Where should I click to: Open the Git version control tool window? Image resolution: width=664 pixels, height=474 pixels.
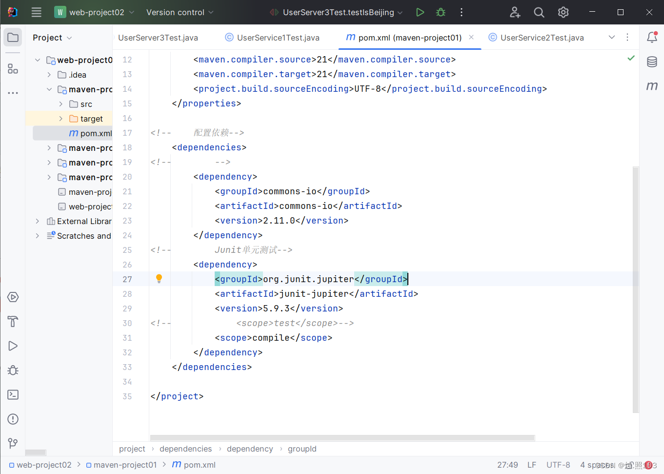tap(13, 443)
